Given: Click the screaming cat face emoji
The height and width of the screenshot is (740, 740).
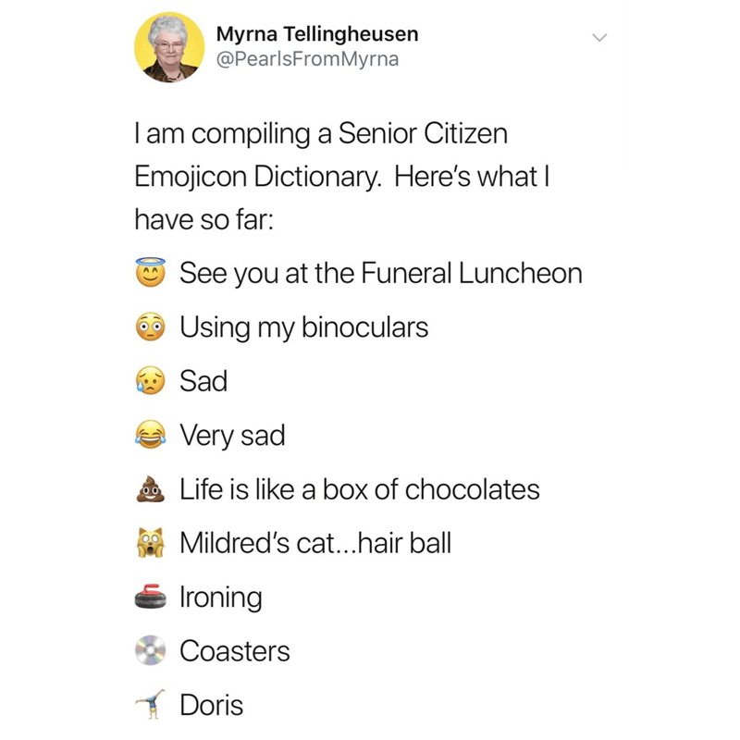Looking at the screenshot, I should (152, 543).
